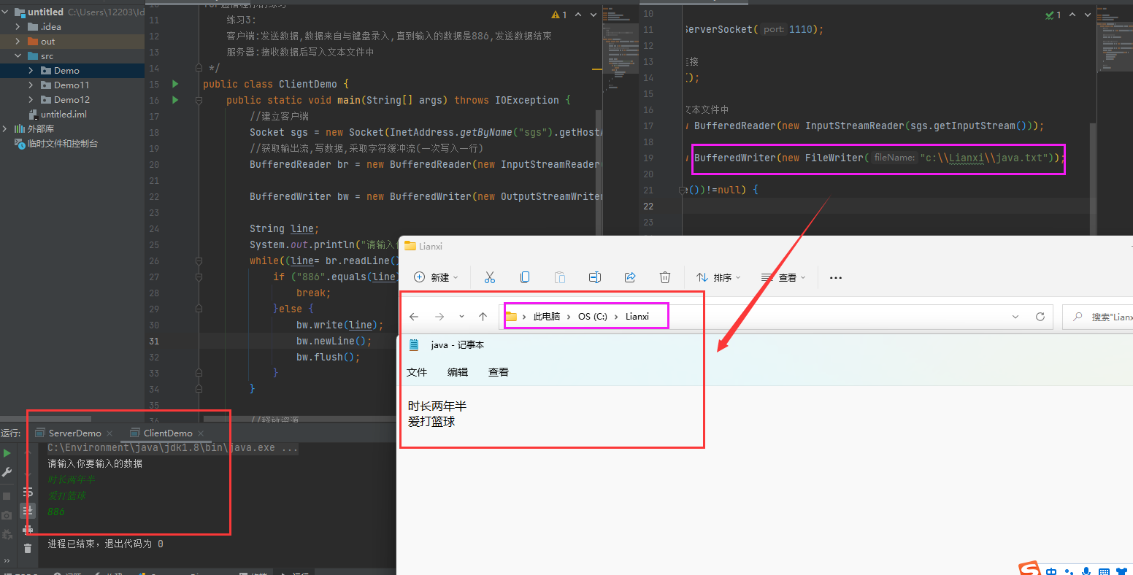The width and height of the screenshot is (1133, 575).
Task: Go back in Explorer navigation
Action: point(414,317)
